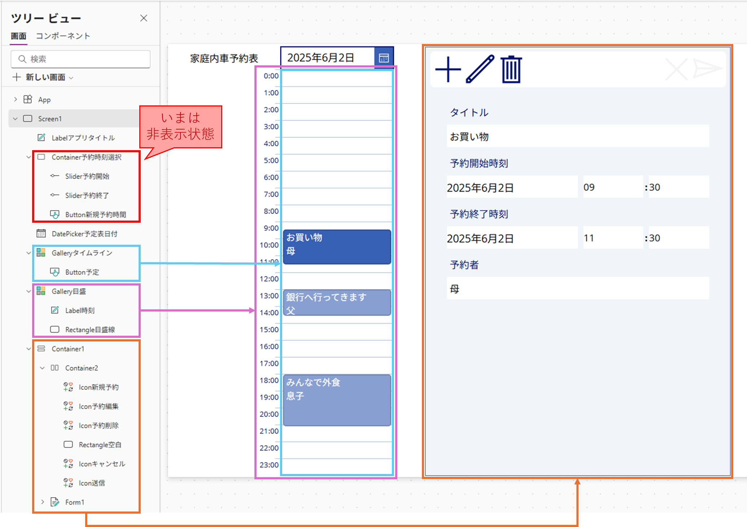Click the faded cancel X icon
This screenshot has height=527, width=747.
pos(676,69)
